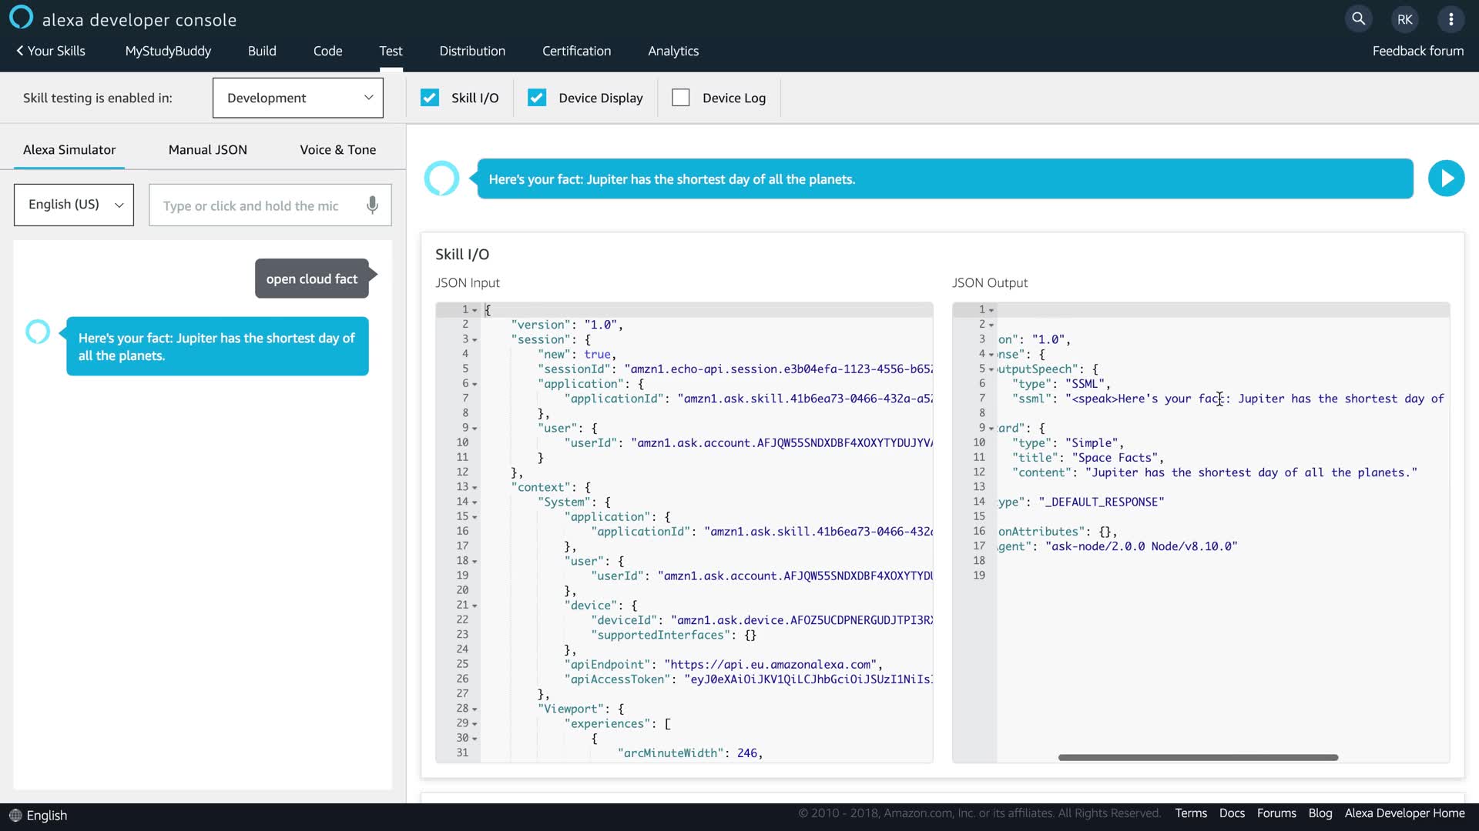Open the Feedback forum link
The width and height of the screenshot is (1479, 831).
pyautogui.click(x=1417, y=51)
